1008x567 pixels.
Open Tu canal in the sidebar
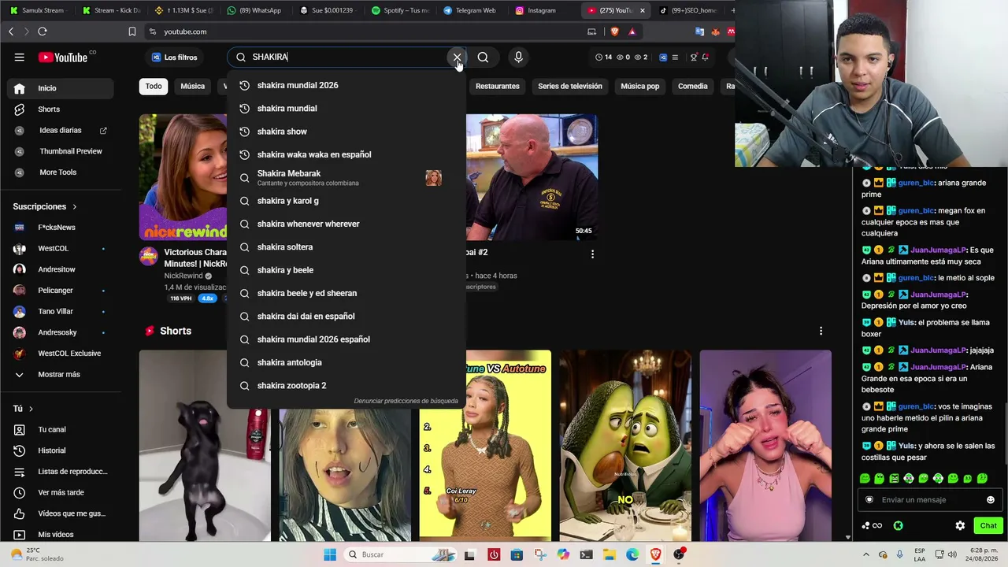60,429
